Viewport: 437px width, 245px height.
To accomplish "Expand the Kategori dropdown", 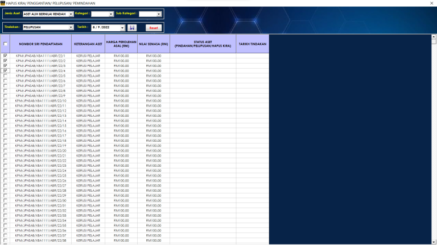I will tap(111, 14).
